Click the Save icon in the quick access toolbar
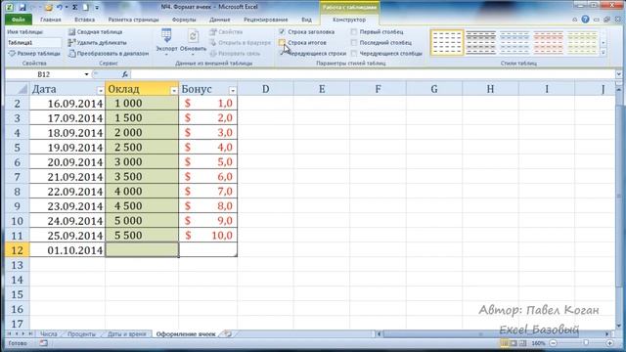The height and width of the screenshot is (352, 626). (22, 7)
